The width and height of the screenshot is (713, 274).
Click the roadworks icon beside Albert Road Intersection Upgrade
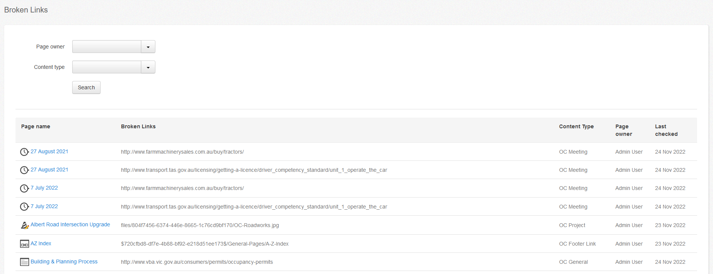(24, 225)
